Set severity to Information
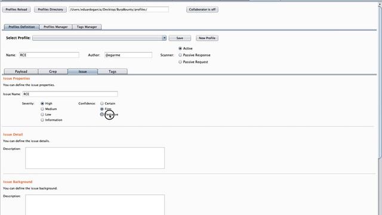The width and height of the screenshot is (382, 215). [51, 120]
